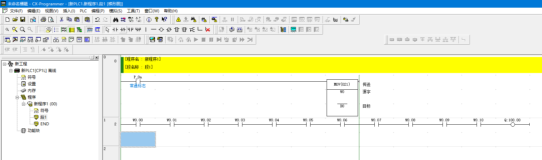This screenshot has height=160, width=542.
Task: Select the arrow selection mode tool
Action: pos(108,30)
